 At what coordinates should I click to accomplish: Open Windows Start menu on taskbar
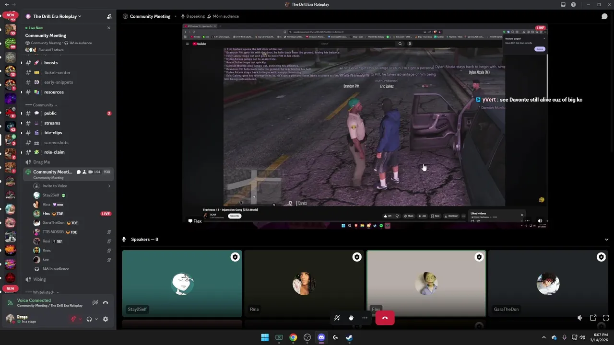click(x=265, y=337)
